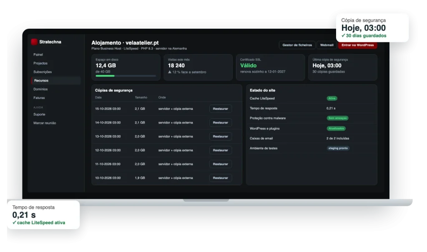Click the Válido SSL certificate status
Viewport: 427px width, 252px height.
(x=249, y=65)
